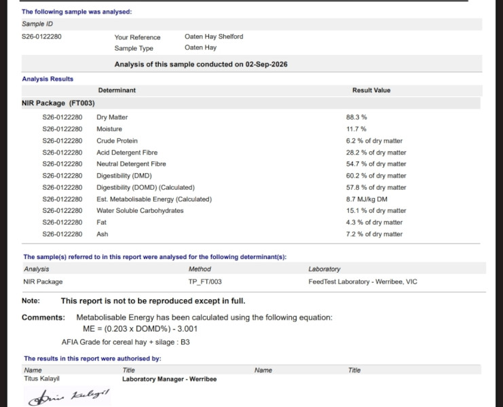Image resolution: width=503 pixels, height=407 pixels.
Task: Select the '6.2 % of dry matter' value
Action: pyautogui.click(x=374, y=140)
